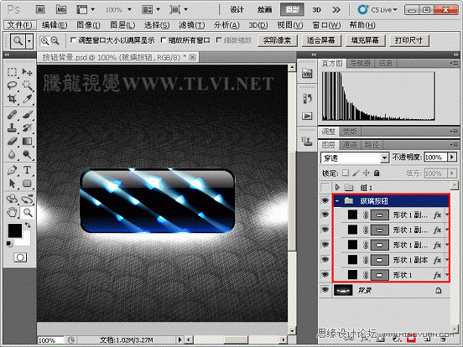Click the zoom-out magnifier in options bar

[x=55, y=41]
